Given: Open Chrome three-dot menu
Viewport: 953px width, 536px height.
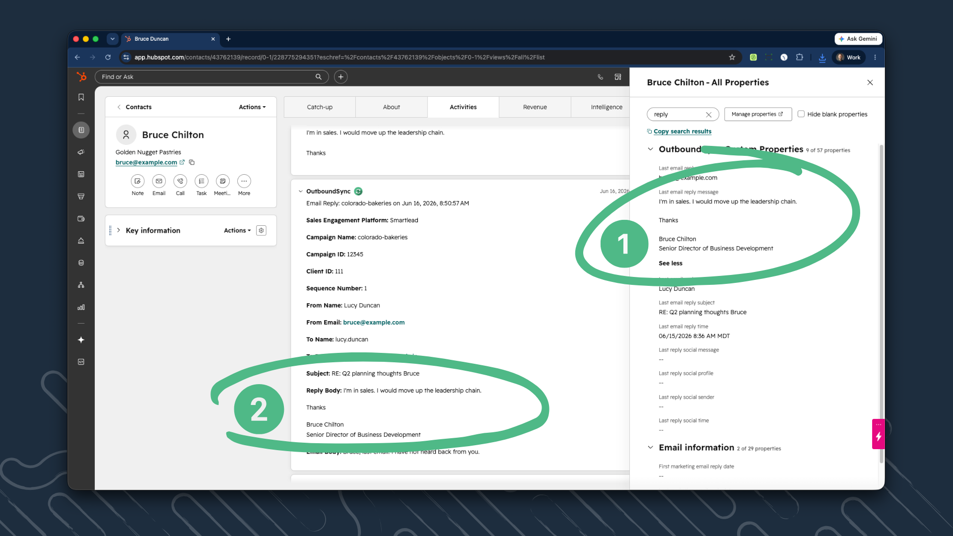Looking at the screenshot, I should pyautogui.click(x=875, y=58).
